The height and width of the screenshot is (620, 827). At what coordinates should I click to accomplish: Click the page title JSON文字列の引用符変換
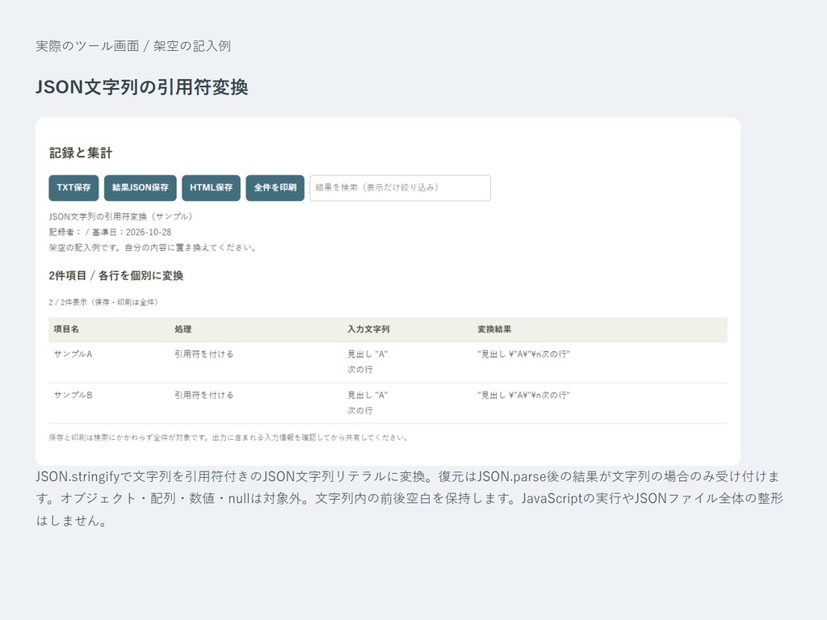point(142,87)
